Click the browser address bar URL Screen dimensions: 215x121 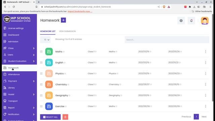point(78,7)
